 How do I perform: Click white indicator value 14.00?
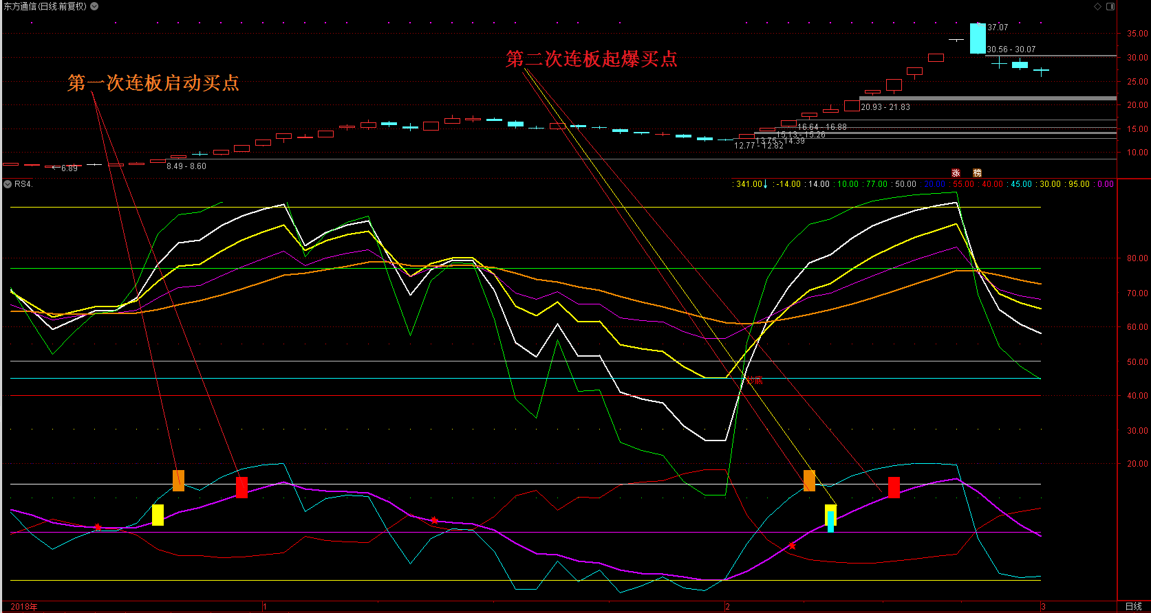click(819, 184)
